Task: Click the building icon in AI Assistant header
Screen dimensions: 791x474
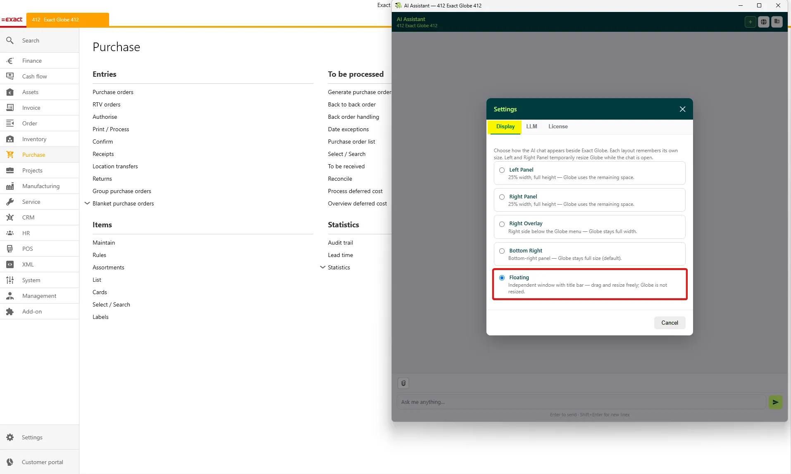Action: click(777, 22)
